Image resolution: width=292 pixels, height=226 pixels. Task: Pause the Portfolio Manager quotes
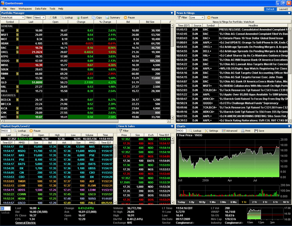pos(129,18)
